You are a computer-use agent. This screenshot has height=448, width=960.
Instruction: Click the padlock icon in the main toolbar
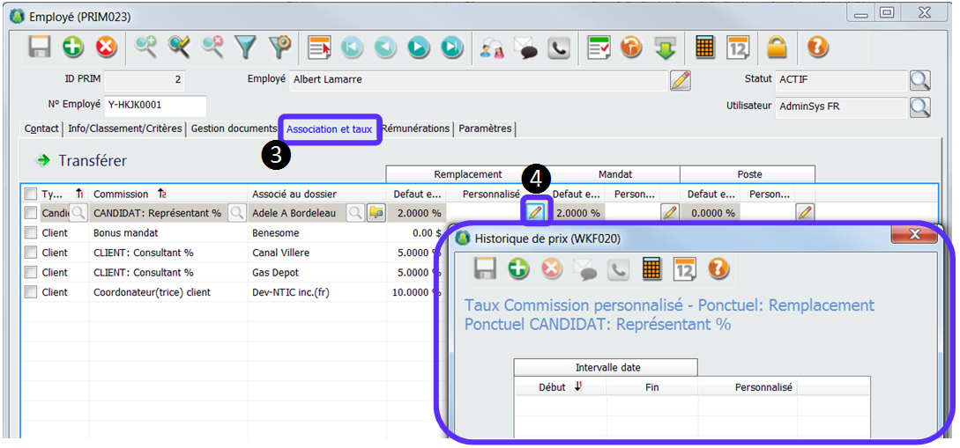[777, 48]
